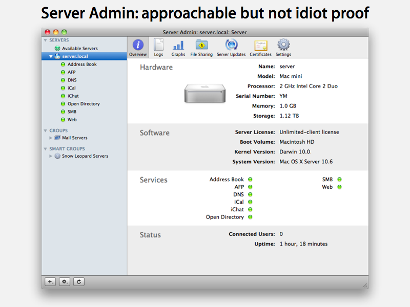Click iCal status light in Services
This screenshot has width=410, height=307.
coord(250,202)
